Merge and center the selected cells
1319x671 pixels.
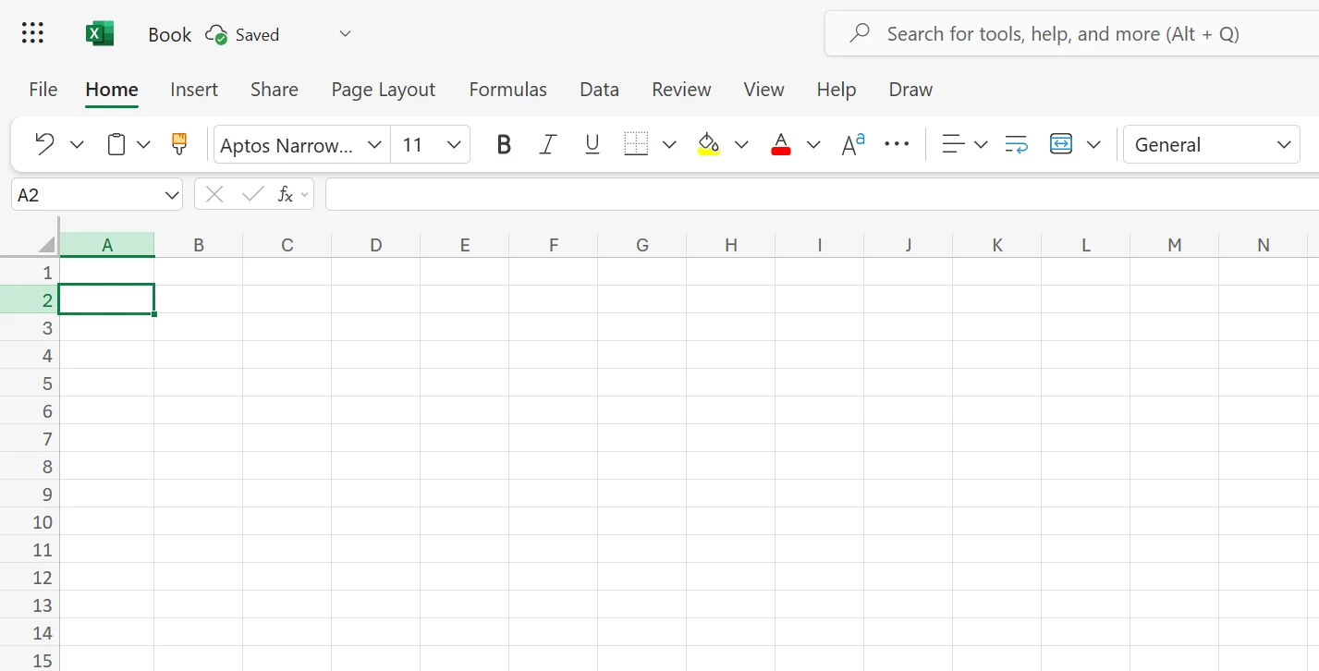coord(1060,144)
